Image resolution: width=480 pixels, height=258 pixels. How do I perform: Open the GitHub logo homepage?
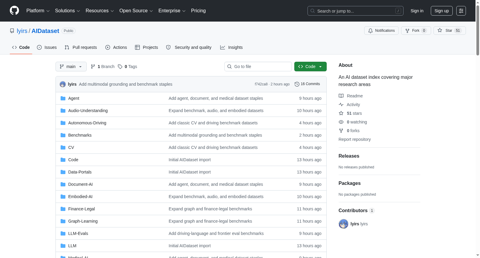coord(14,10)
